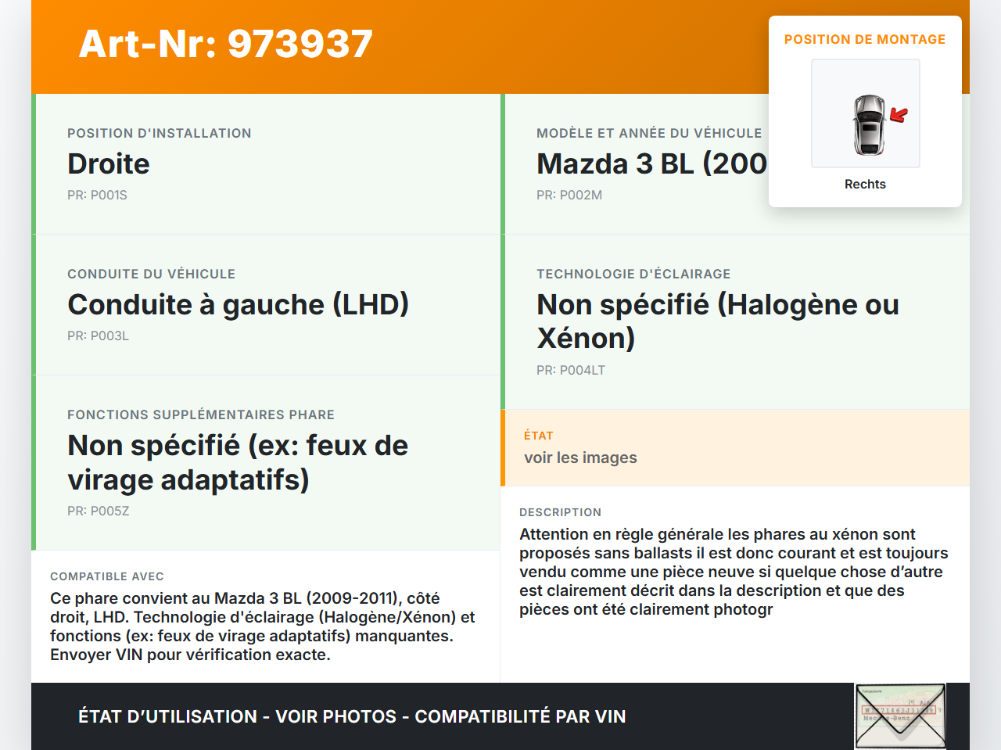Click the PR: P003L code
1001x750 pixels.
pyautogui.click(x=98, y=336)
